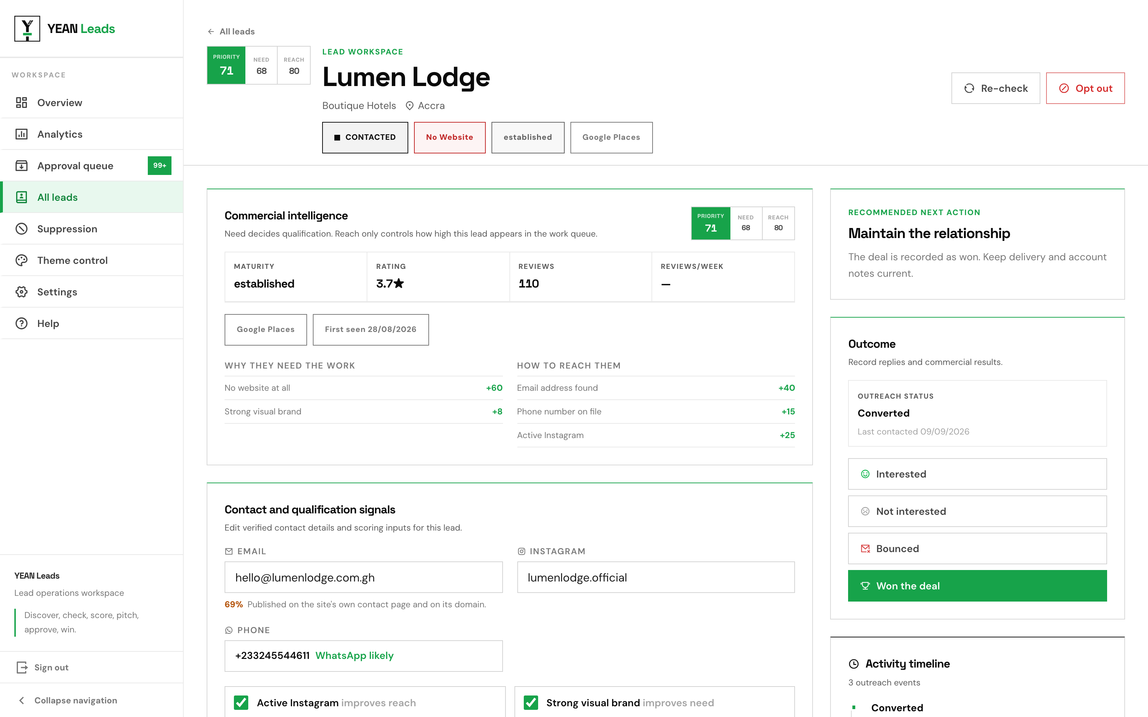Click the Sign out door icon
Screen dimensions: 1148x717
(x=22, y=667)
